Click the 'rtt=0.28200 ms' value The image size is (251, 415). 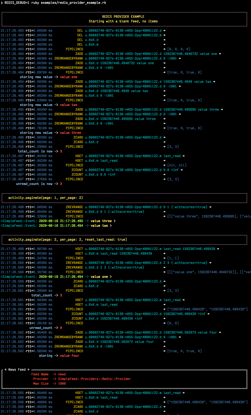[39, 309]
